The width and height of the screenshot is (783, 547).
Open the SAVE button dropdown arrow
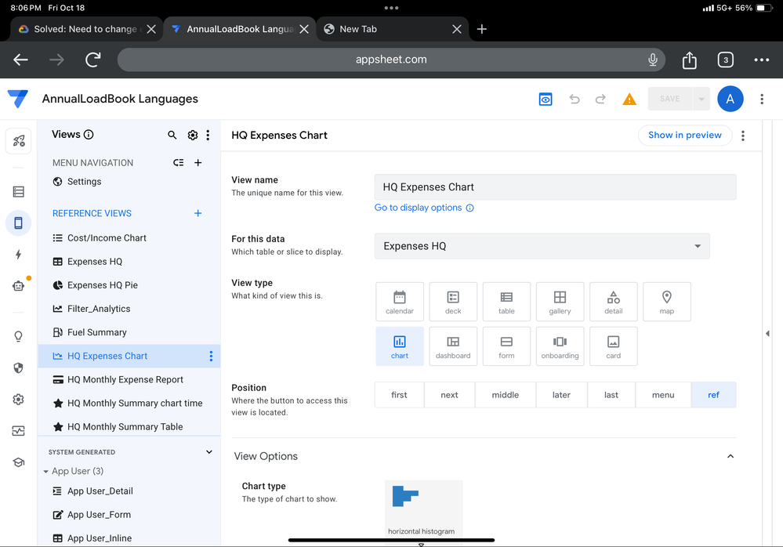coord(701,99)
